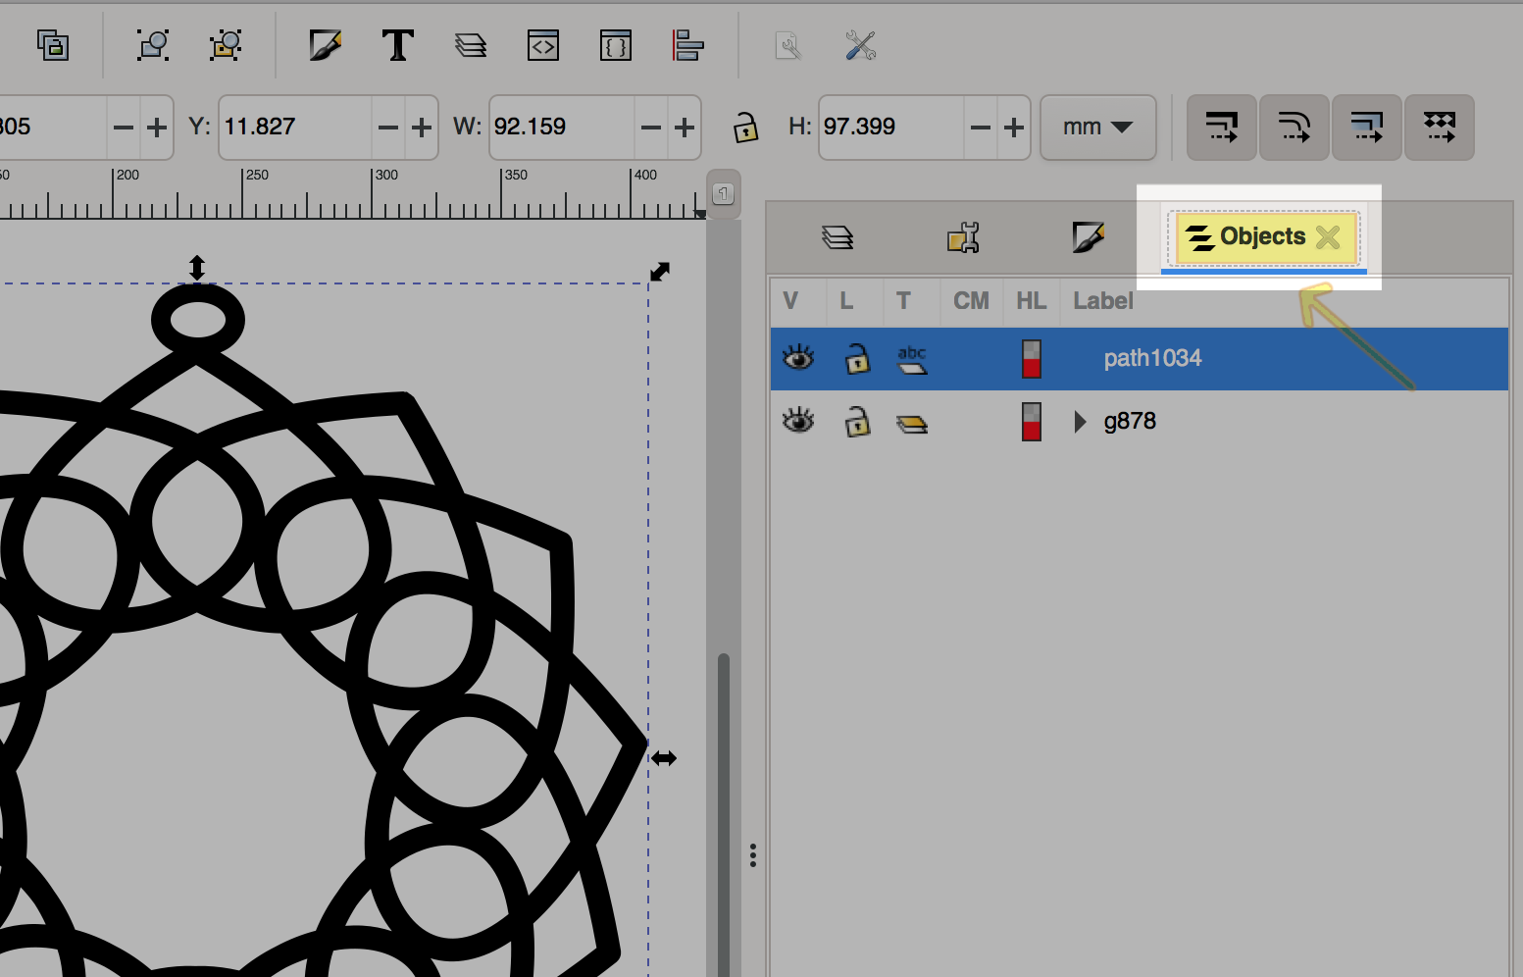
Task: Open the mm units dropdown
Action: pyautogui.click(x=1097, y=128)
